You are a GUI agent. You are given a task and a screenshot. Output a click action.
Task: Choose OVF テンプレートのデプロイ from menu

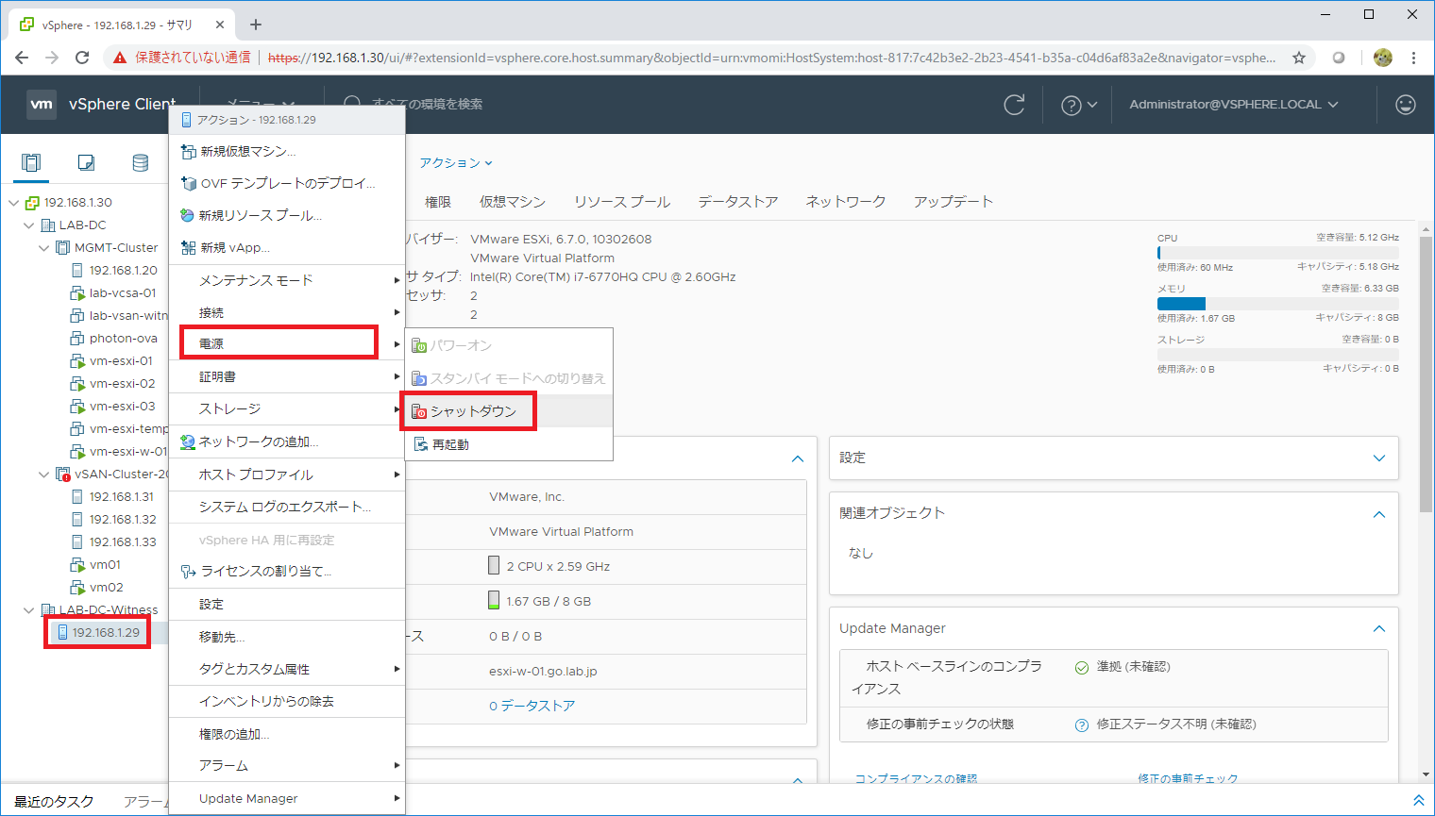coord(287,183)
